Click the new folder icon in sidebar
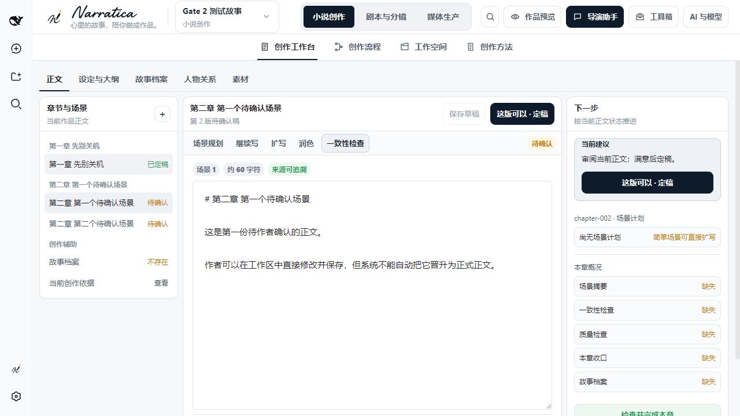This screenshot has width=740, height=416. coord(16,76)
